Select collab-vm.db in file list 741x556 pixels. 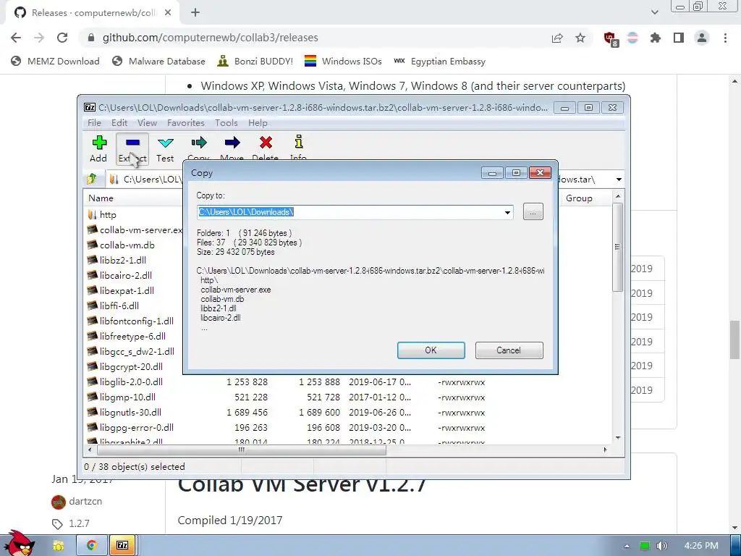[127, 245]
